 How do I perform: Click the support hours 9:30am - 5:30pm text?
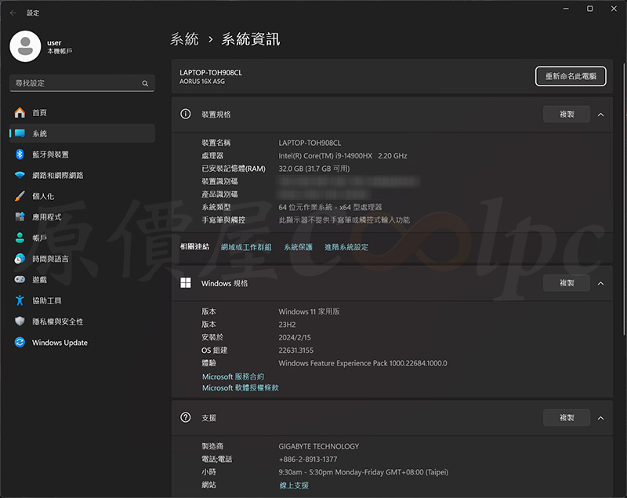(364, 472)
